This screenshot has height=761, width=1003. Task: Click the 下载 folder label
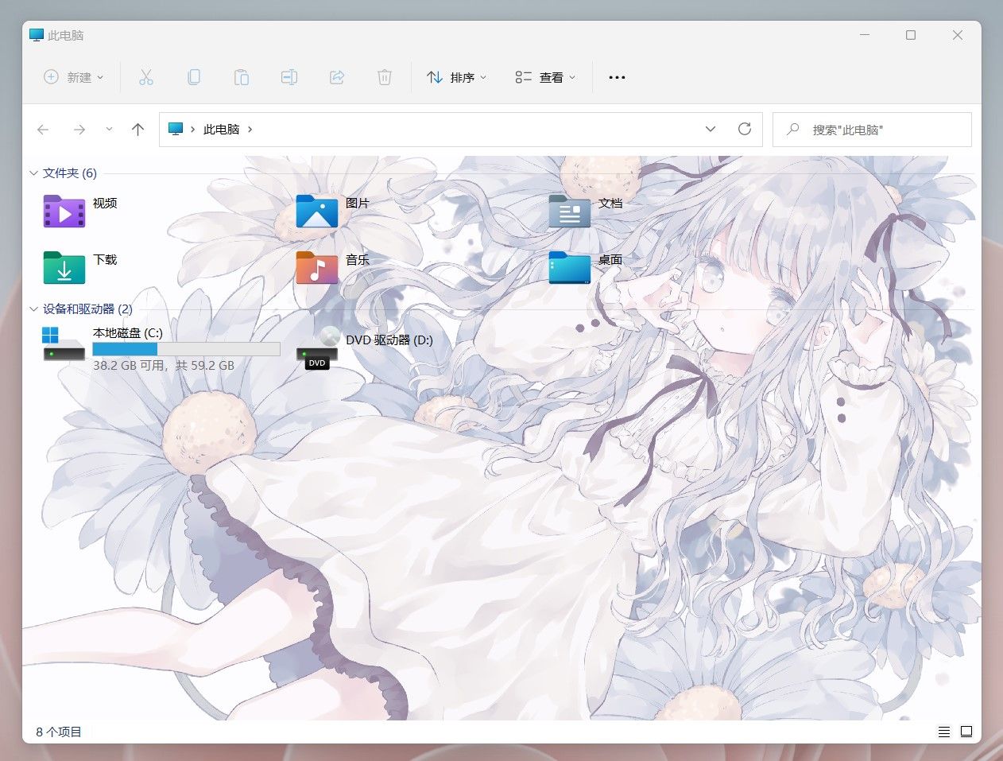click(105, 260)
